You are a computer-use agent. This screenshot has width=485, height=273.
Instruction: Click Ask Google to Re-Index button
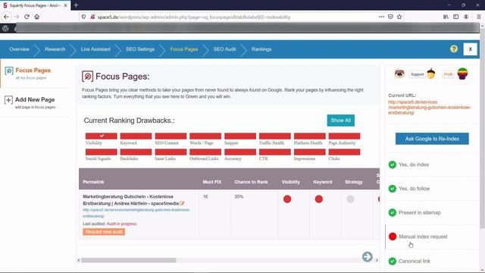coord(432,139)
